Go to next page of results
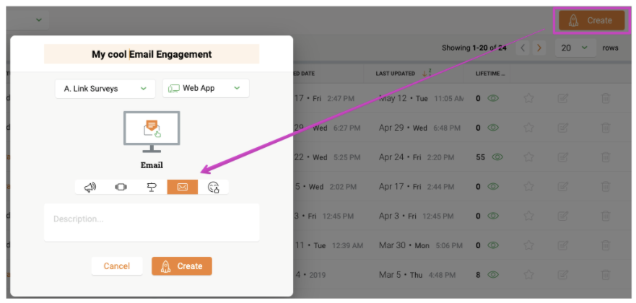The height and width of the screenshot is (303, 636). [539, 48]
